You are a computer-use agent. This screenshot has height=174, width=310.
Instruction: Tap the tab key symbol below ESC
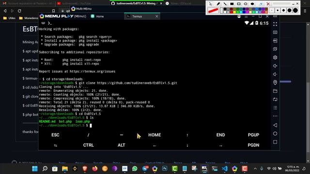click(x=55, y=145)
